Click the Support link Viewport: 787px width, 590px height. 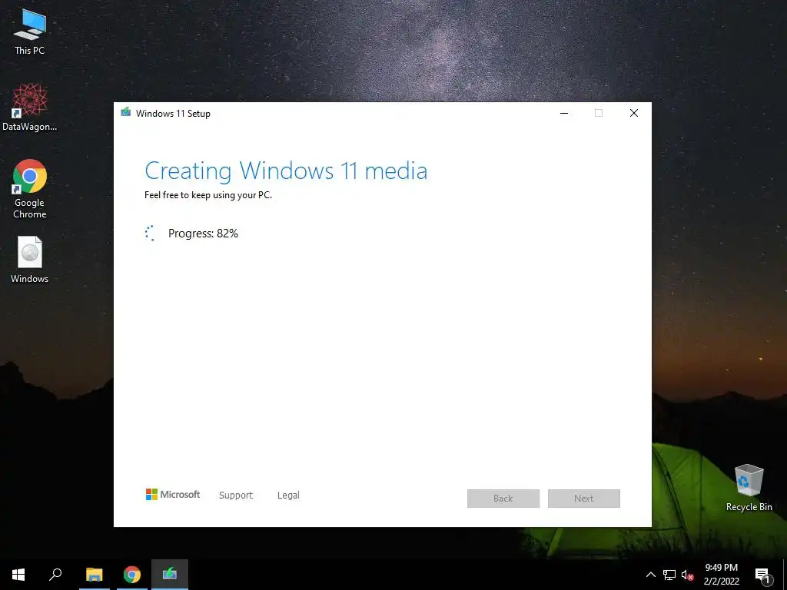236,496
